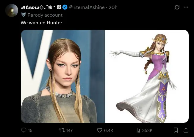This screenshot has width=194, height=137.
Task: Click the reply speech bubble icon
Action: pos(24,130)
